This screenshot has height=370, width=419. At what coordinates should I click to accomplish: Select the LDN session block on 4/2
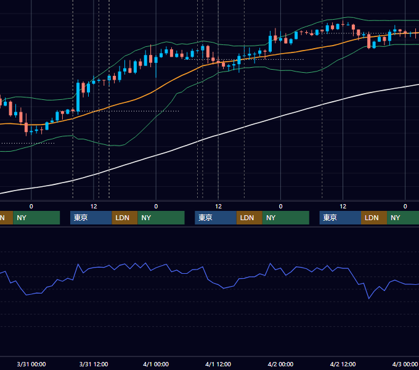tap(374, 218)
